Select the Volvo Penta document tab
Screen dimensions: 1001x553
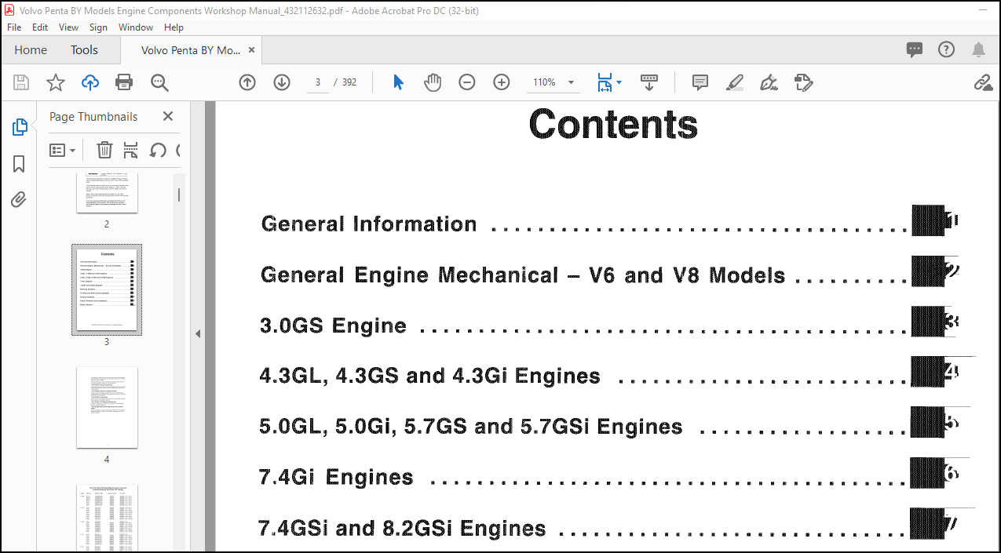click(191, 50)
